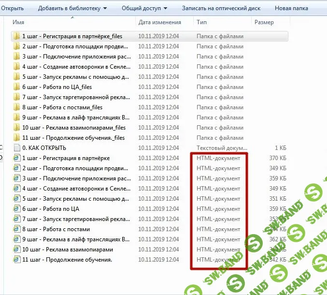The width and height of the screenshot is (327, 295).
Task: Sort files by the 'Имя' column header
Action: click(19, 22)
